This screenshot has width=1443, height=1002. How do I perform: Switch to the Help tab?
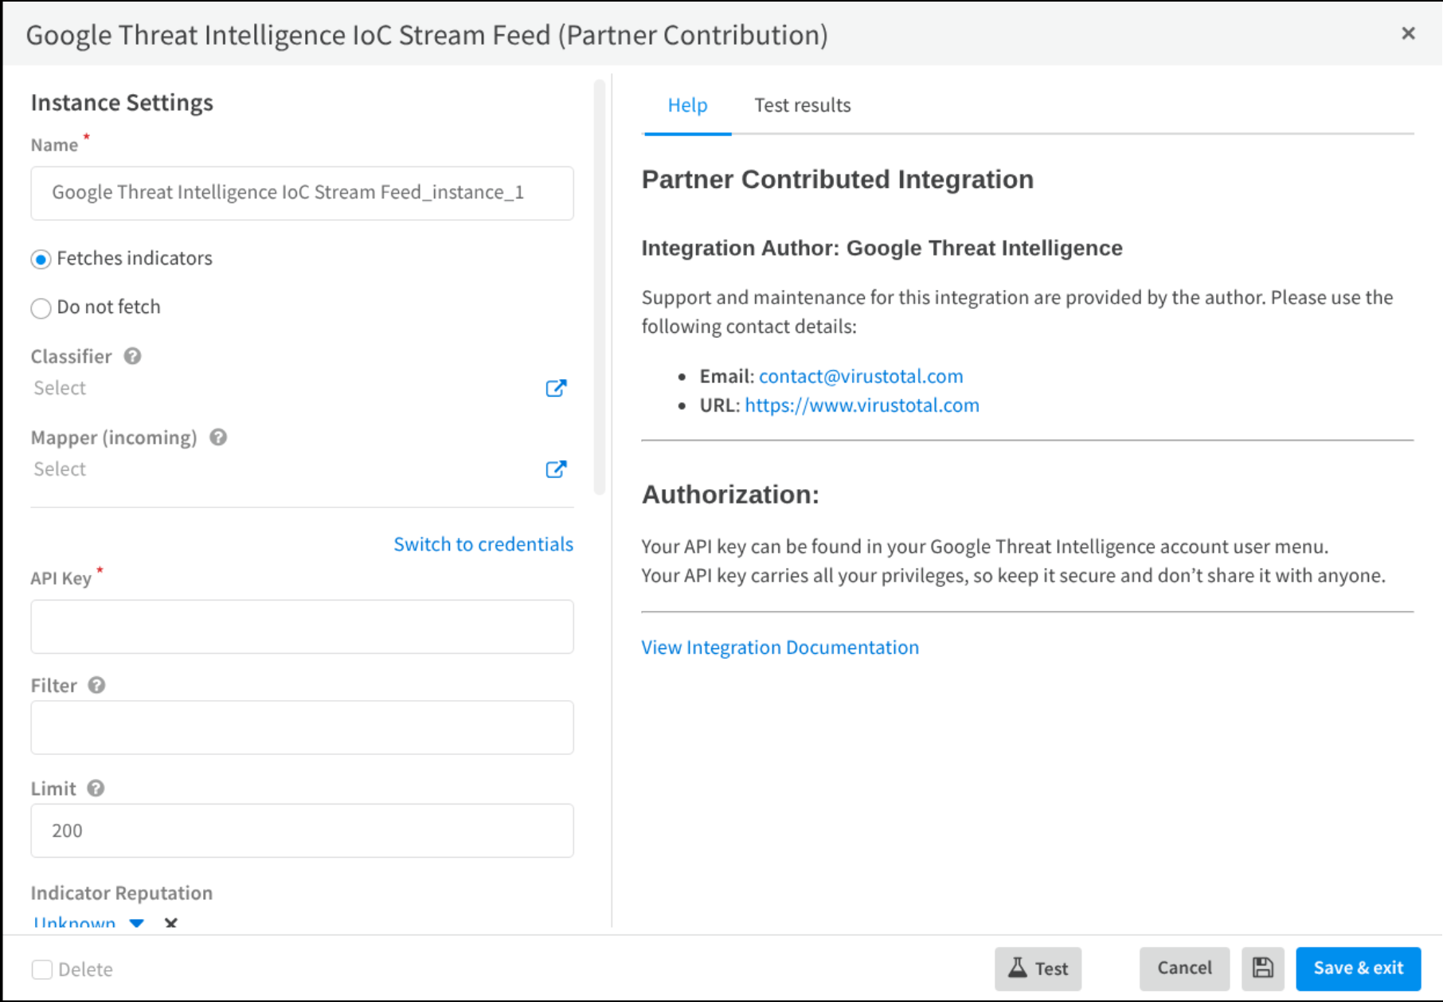(687, 105)
